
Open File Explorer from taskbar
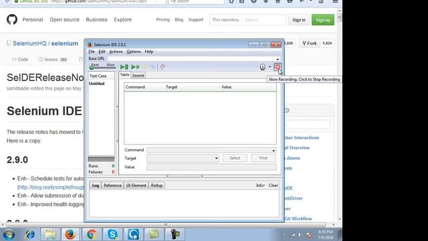[50, 234]
